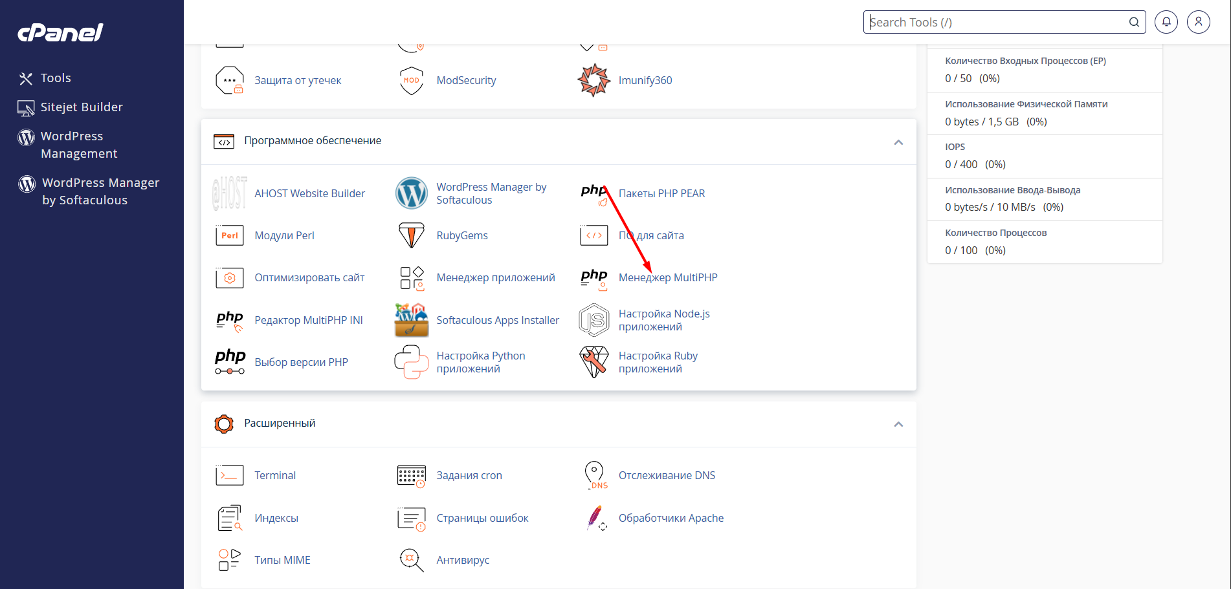The image size is (1231, 589).
Task: Click the Редактор MultiPHP INI icon
Action: (x=230, y=321)
